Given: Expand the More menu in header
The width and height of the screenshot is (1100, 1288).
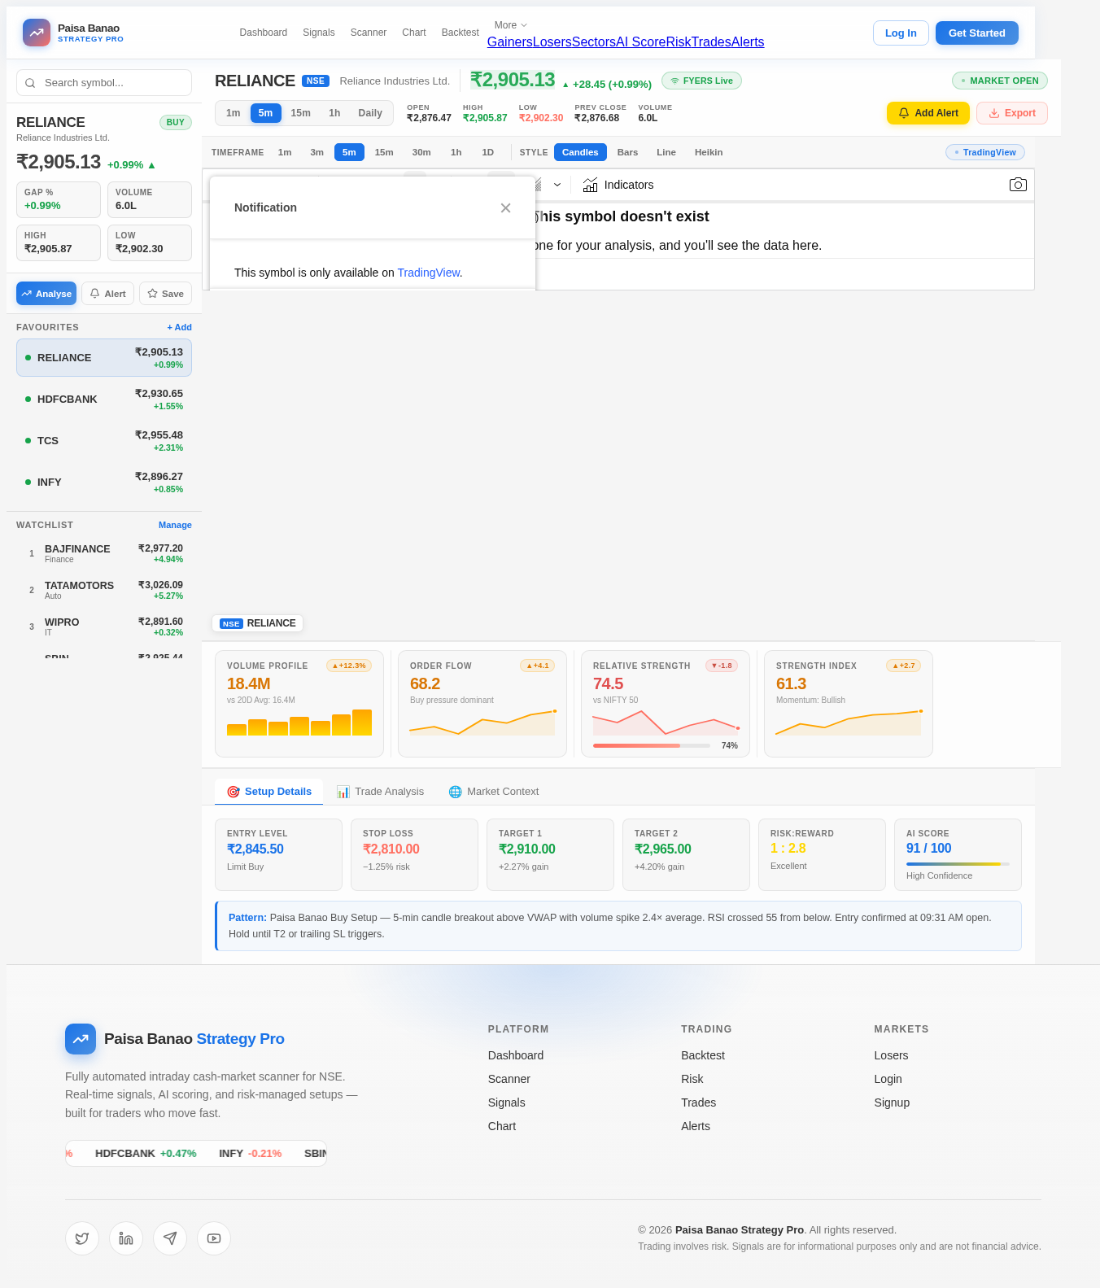Looking at the screenshot, I should pos(511,25).
